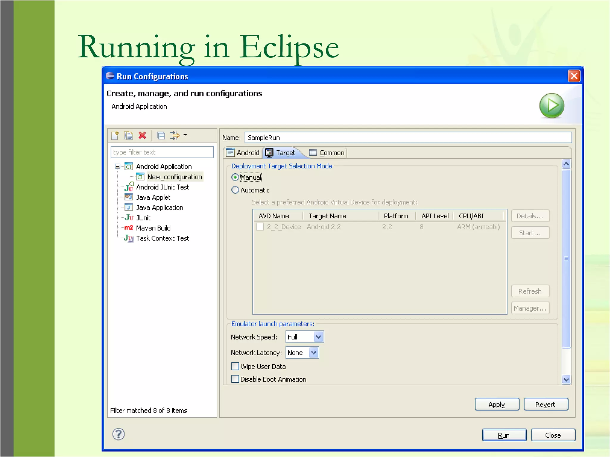Click the New_configuration item icon

point(140,177)
